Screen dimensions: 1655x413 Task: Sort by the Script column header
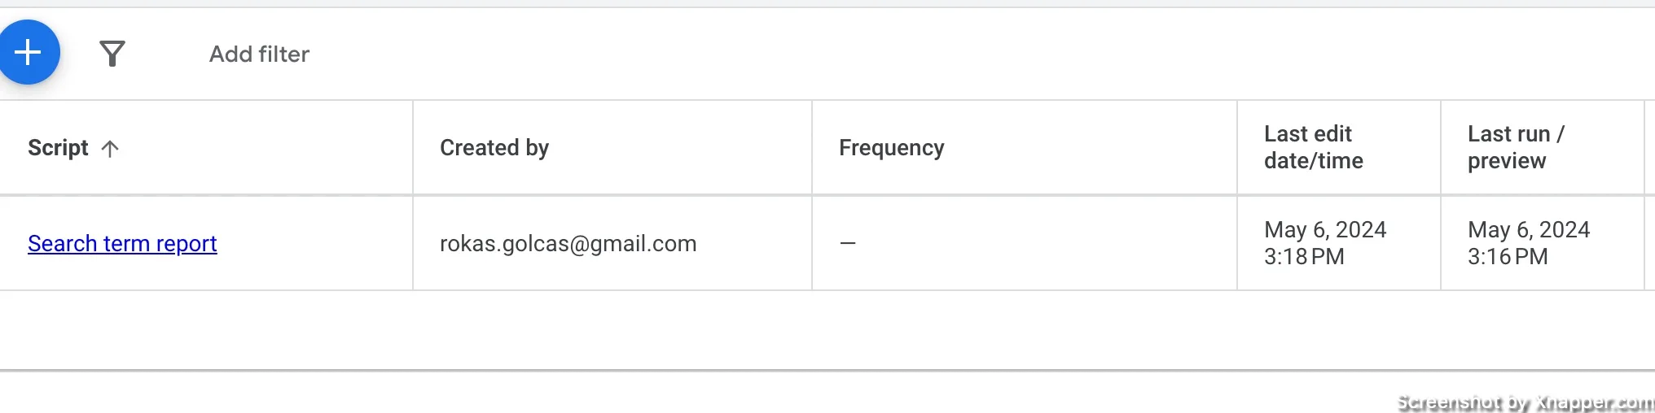pyautogui.click(x=58, y=148)
